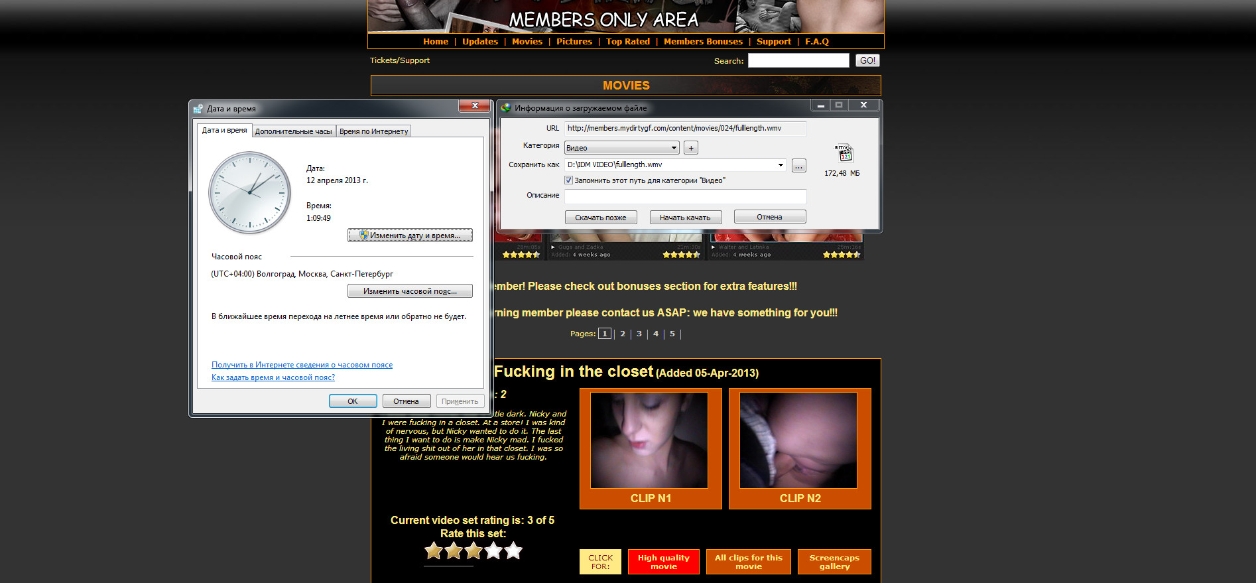Open the Как задать время и часовой пояс link
Screen dimensions: 1256x583
[273, 377]
